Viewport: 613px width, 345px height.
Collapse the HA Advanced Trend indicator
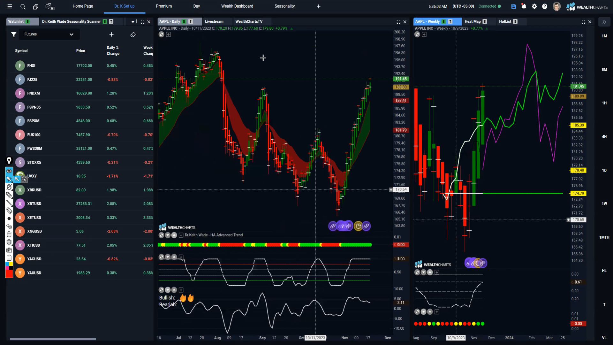pos(181,235)
